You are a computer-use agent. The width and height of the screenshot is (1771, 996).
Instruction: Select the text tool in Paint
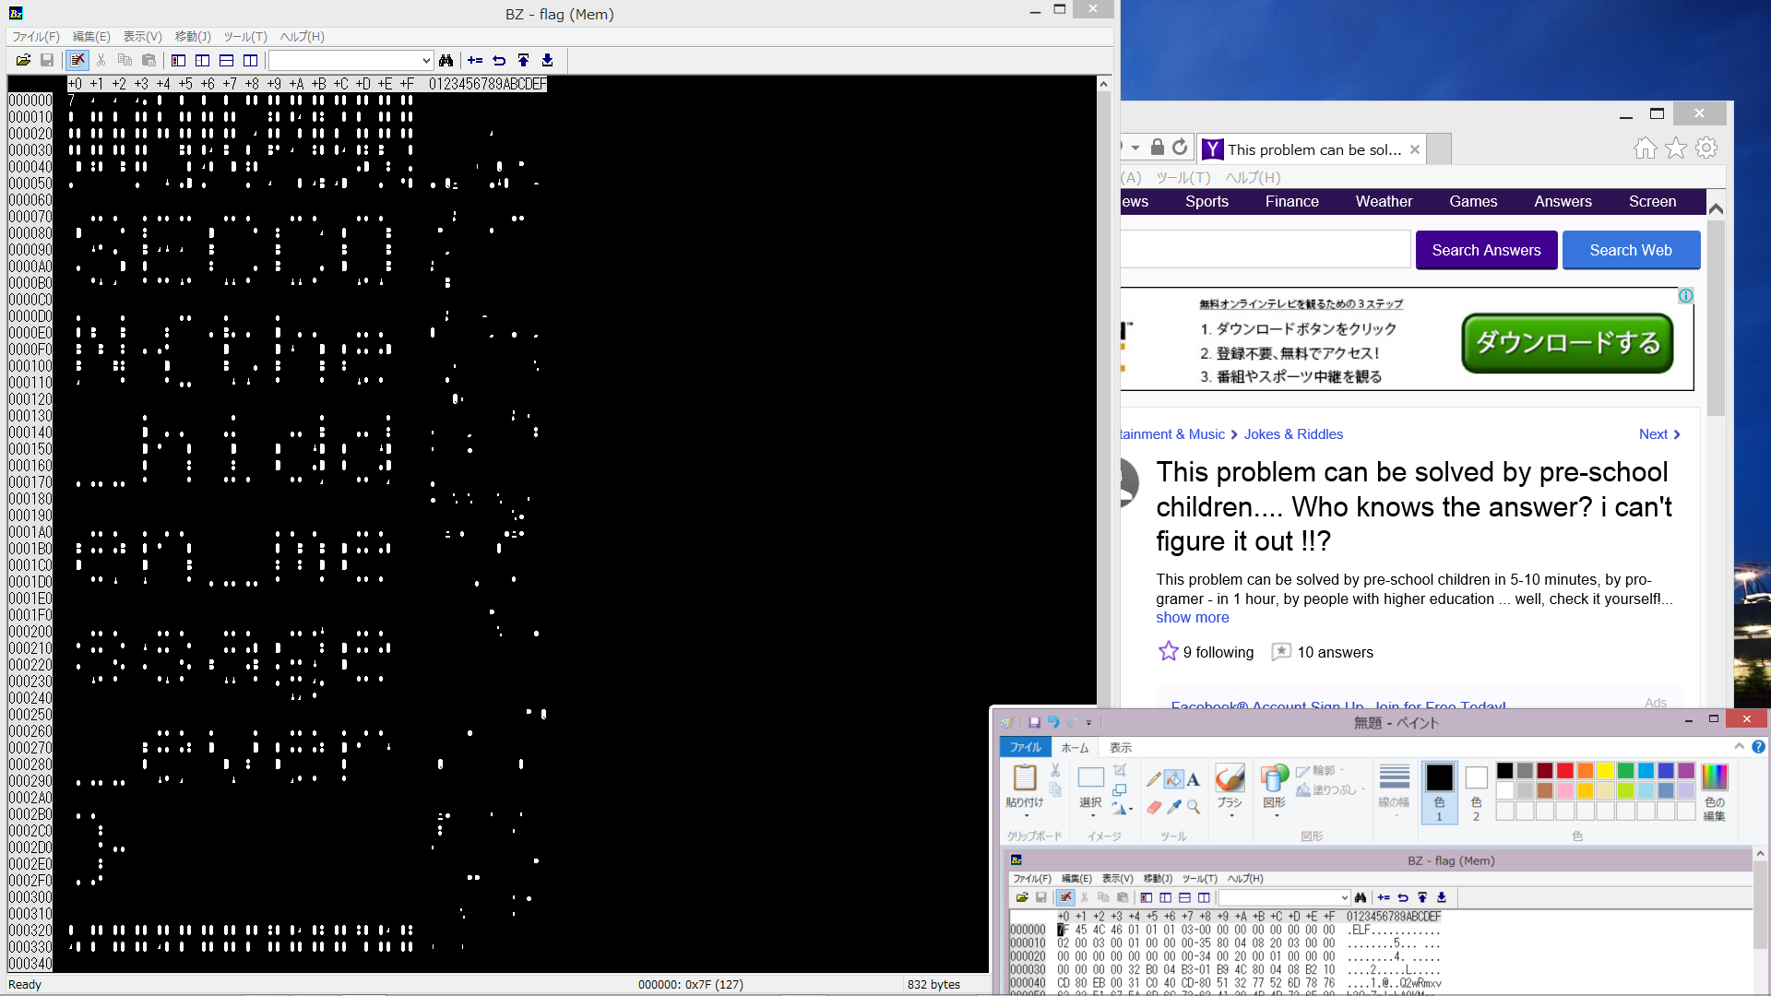click(1194, 779)
